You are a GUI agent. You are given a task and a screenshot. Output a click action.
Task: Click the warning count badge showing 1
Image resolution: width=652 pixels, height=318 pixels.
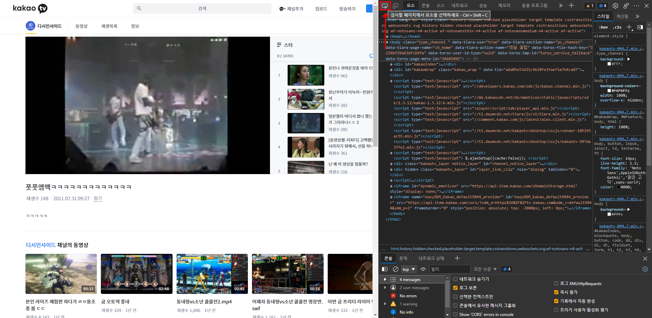(x=590, y=6)
